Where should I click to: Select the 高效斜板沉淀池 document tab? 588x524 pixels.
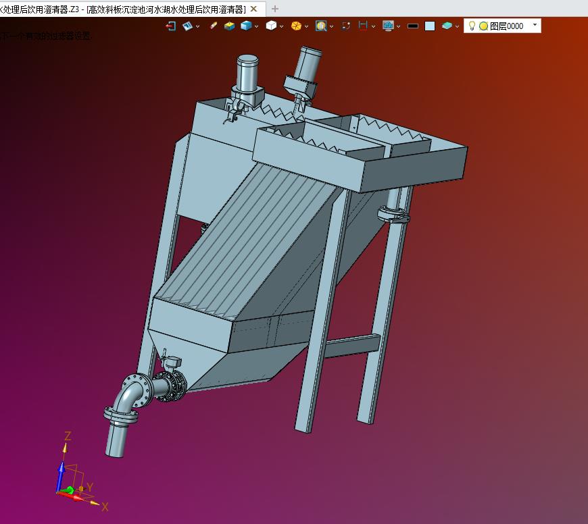tap(132, 9)
